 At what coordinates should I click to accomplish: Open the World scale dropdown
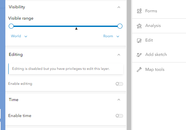point(19,36)
